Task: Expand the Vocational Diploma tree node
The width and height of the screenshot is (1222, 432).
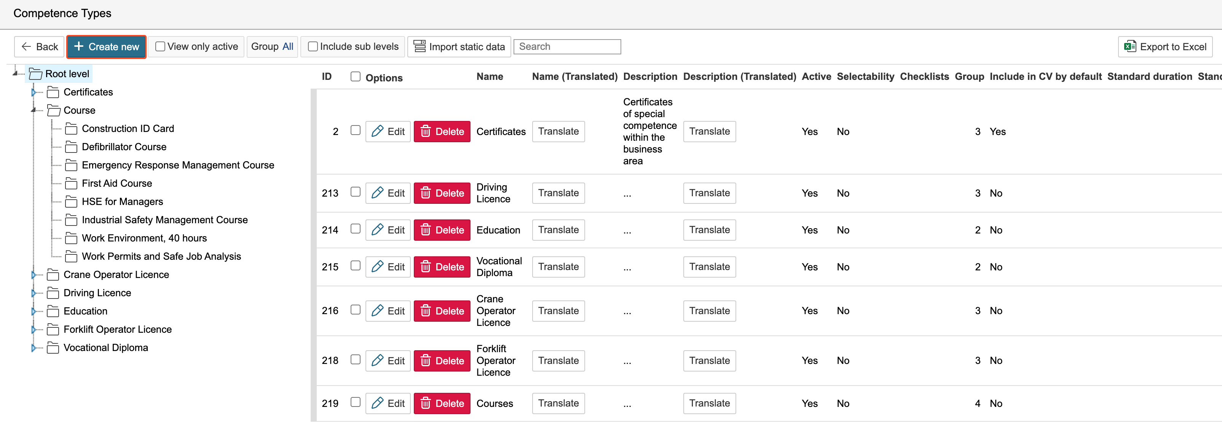Action: 34,348
